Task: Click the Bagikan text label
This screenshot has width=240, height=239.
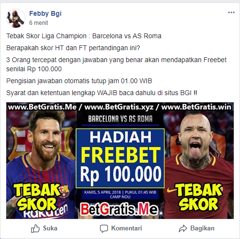Action: click(202, 228)
